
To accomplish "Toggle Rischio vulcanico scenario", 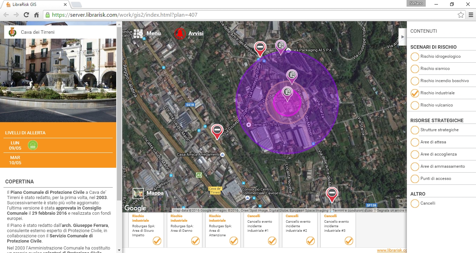I will (x=415, y=105).
